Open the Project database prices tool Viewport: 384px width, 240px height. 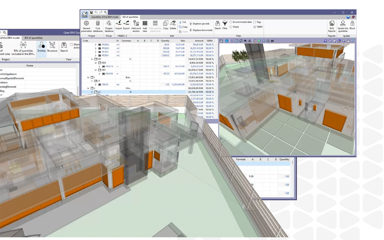coord(109,26)
